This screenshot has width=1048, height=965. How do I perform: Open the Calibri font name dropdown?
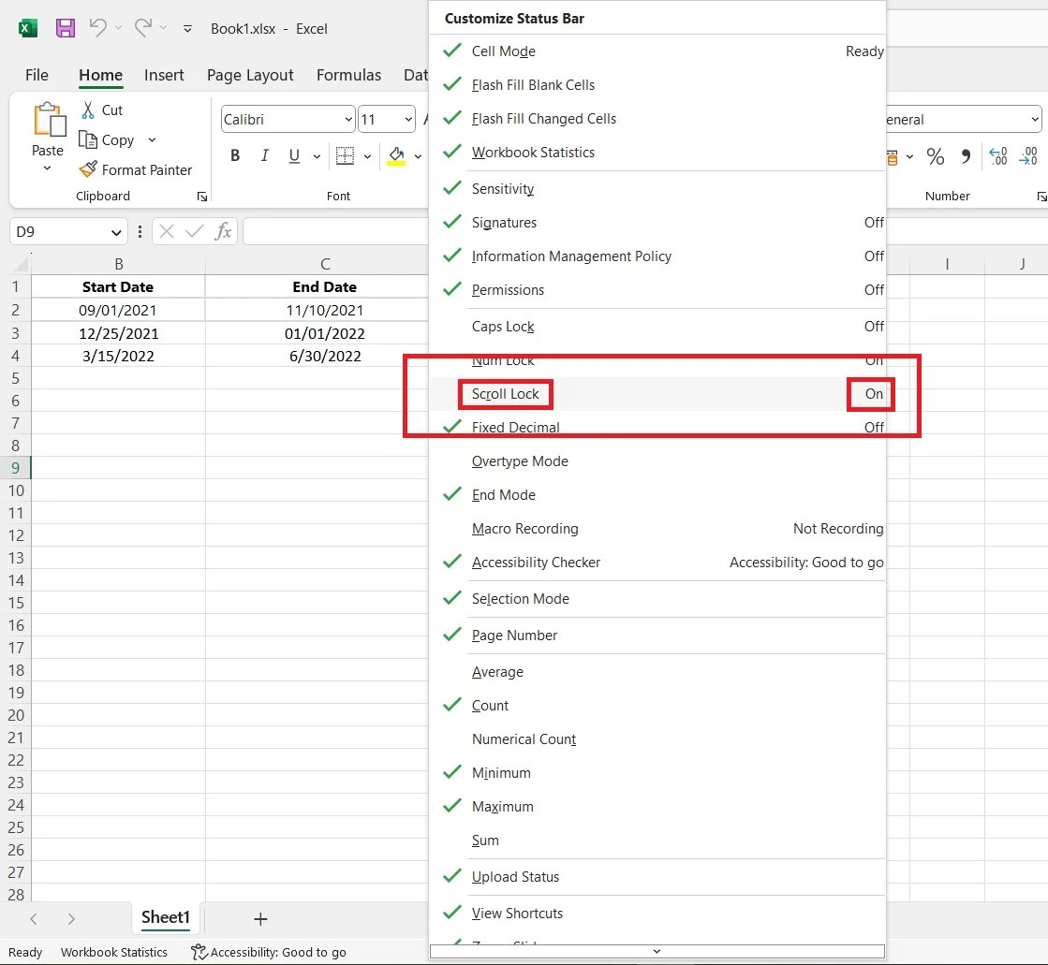[348, 119]
